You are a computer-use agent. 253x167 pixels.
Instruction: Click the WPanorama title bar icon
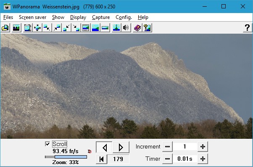(7, 6)
